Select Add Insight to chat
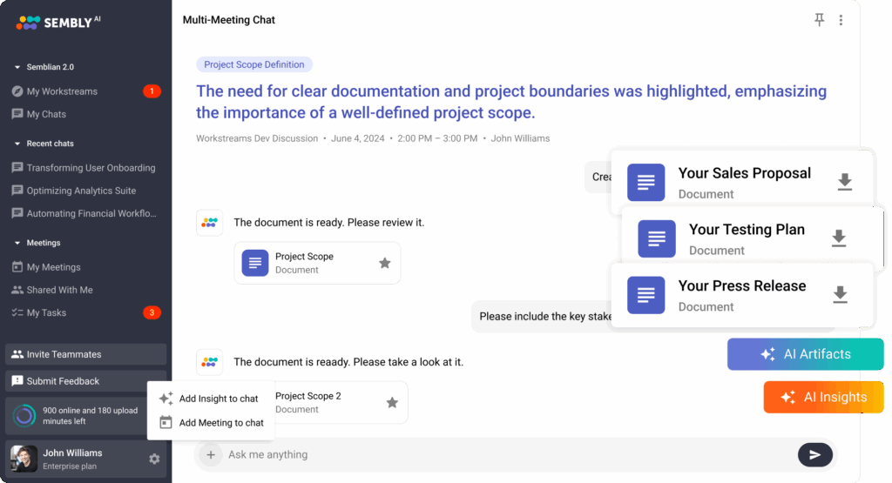This screenshot has width=892, height=483. pos(211,399)
